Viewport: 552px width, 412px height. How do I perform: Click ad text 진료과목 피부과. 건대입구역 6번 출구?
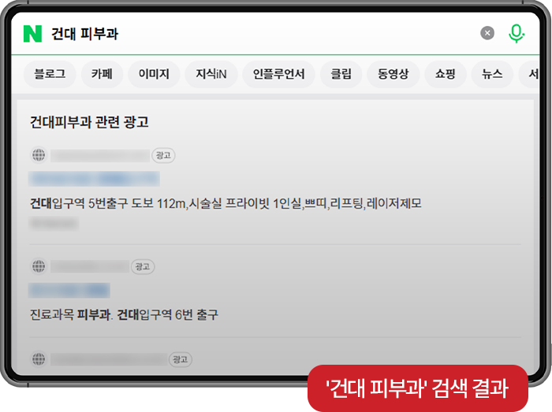pyautogui.click(x=124, y=314)
